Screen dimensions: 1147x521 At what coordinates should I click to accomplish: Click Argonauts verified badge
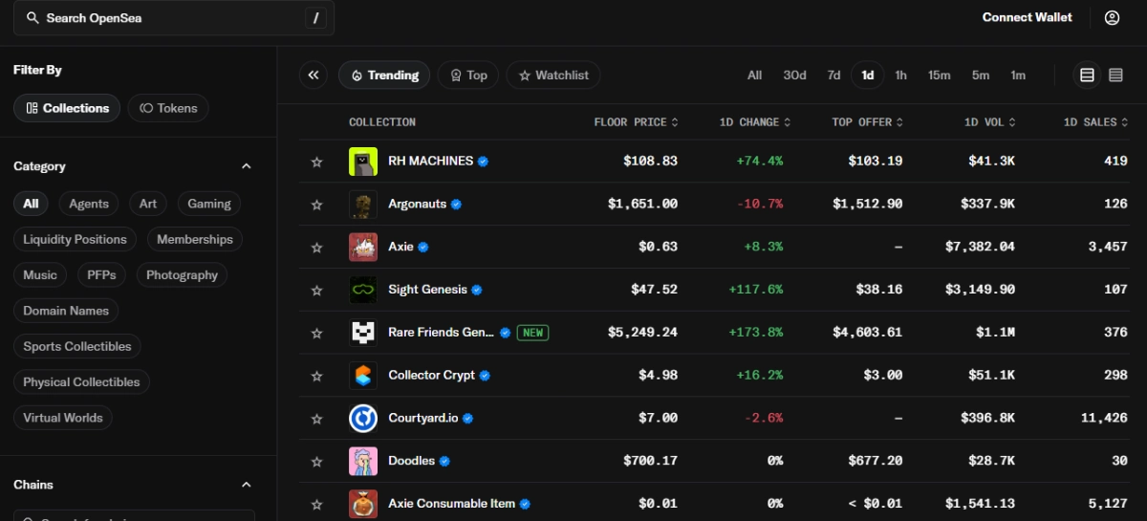point(456,205)
